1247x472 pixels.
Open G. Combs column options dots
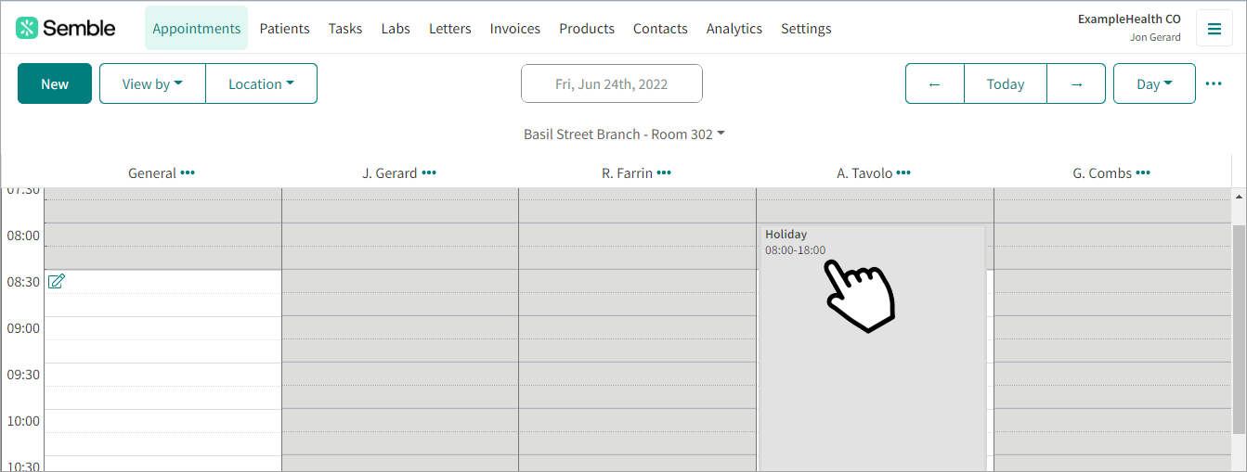tap(1143, 172)
